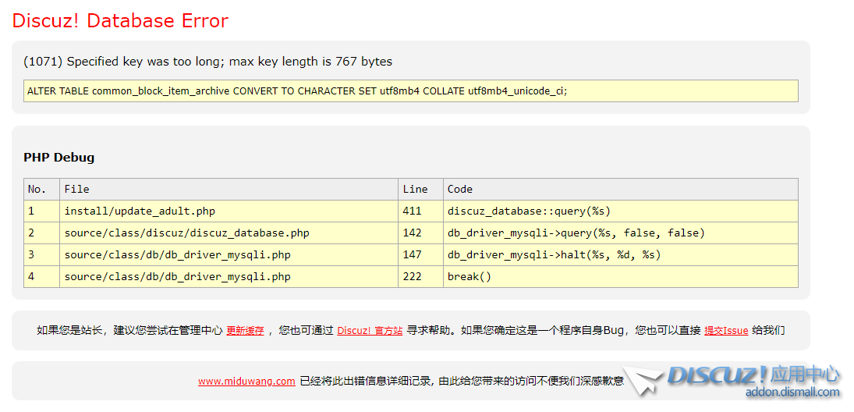Select db_driver_mysqli->halt code cell
Image resolution: width=854 pixels, height=412 pixels.
pyautogui.click(x=621, y=254)
